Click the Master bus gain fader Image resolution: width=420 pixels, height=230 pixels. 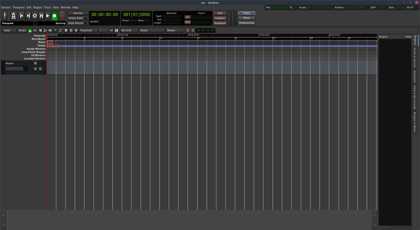[16, 69]
